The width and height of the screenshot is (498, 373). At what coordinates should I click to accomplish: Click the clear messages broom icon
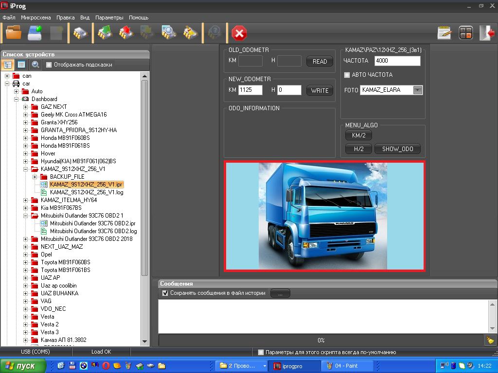click(490, 340)
